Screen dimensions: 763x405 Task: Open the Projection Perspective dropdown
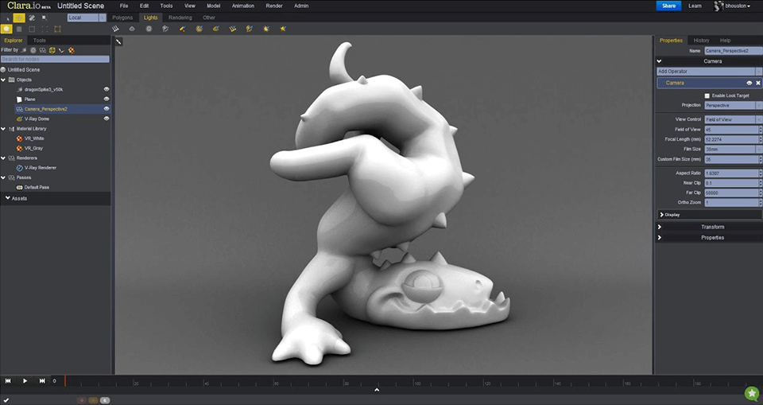pyautogui.click(x=734, y=105)
